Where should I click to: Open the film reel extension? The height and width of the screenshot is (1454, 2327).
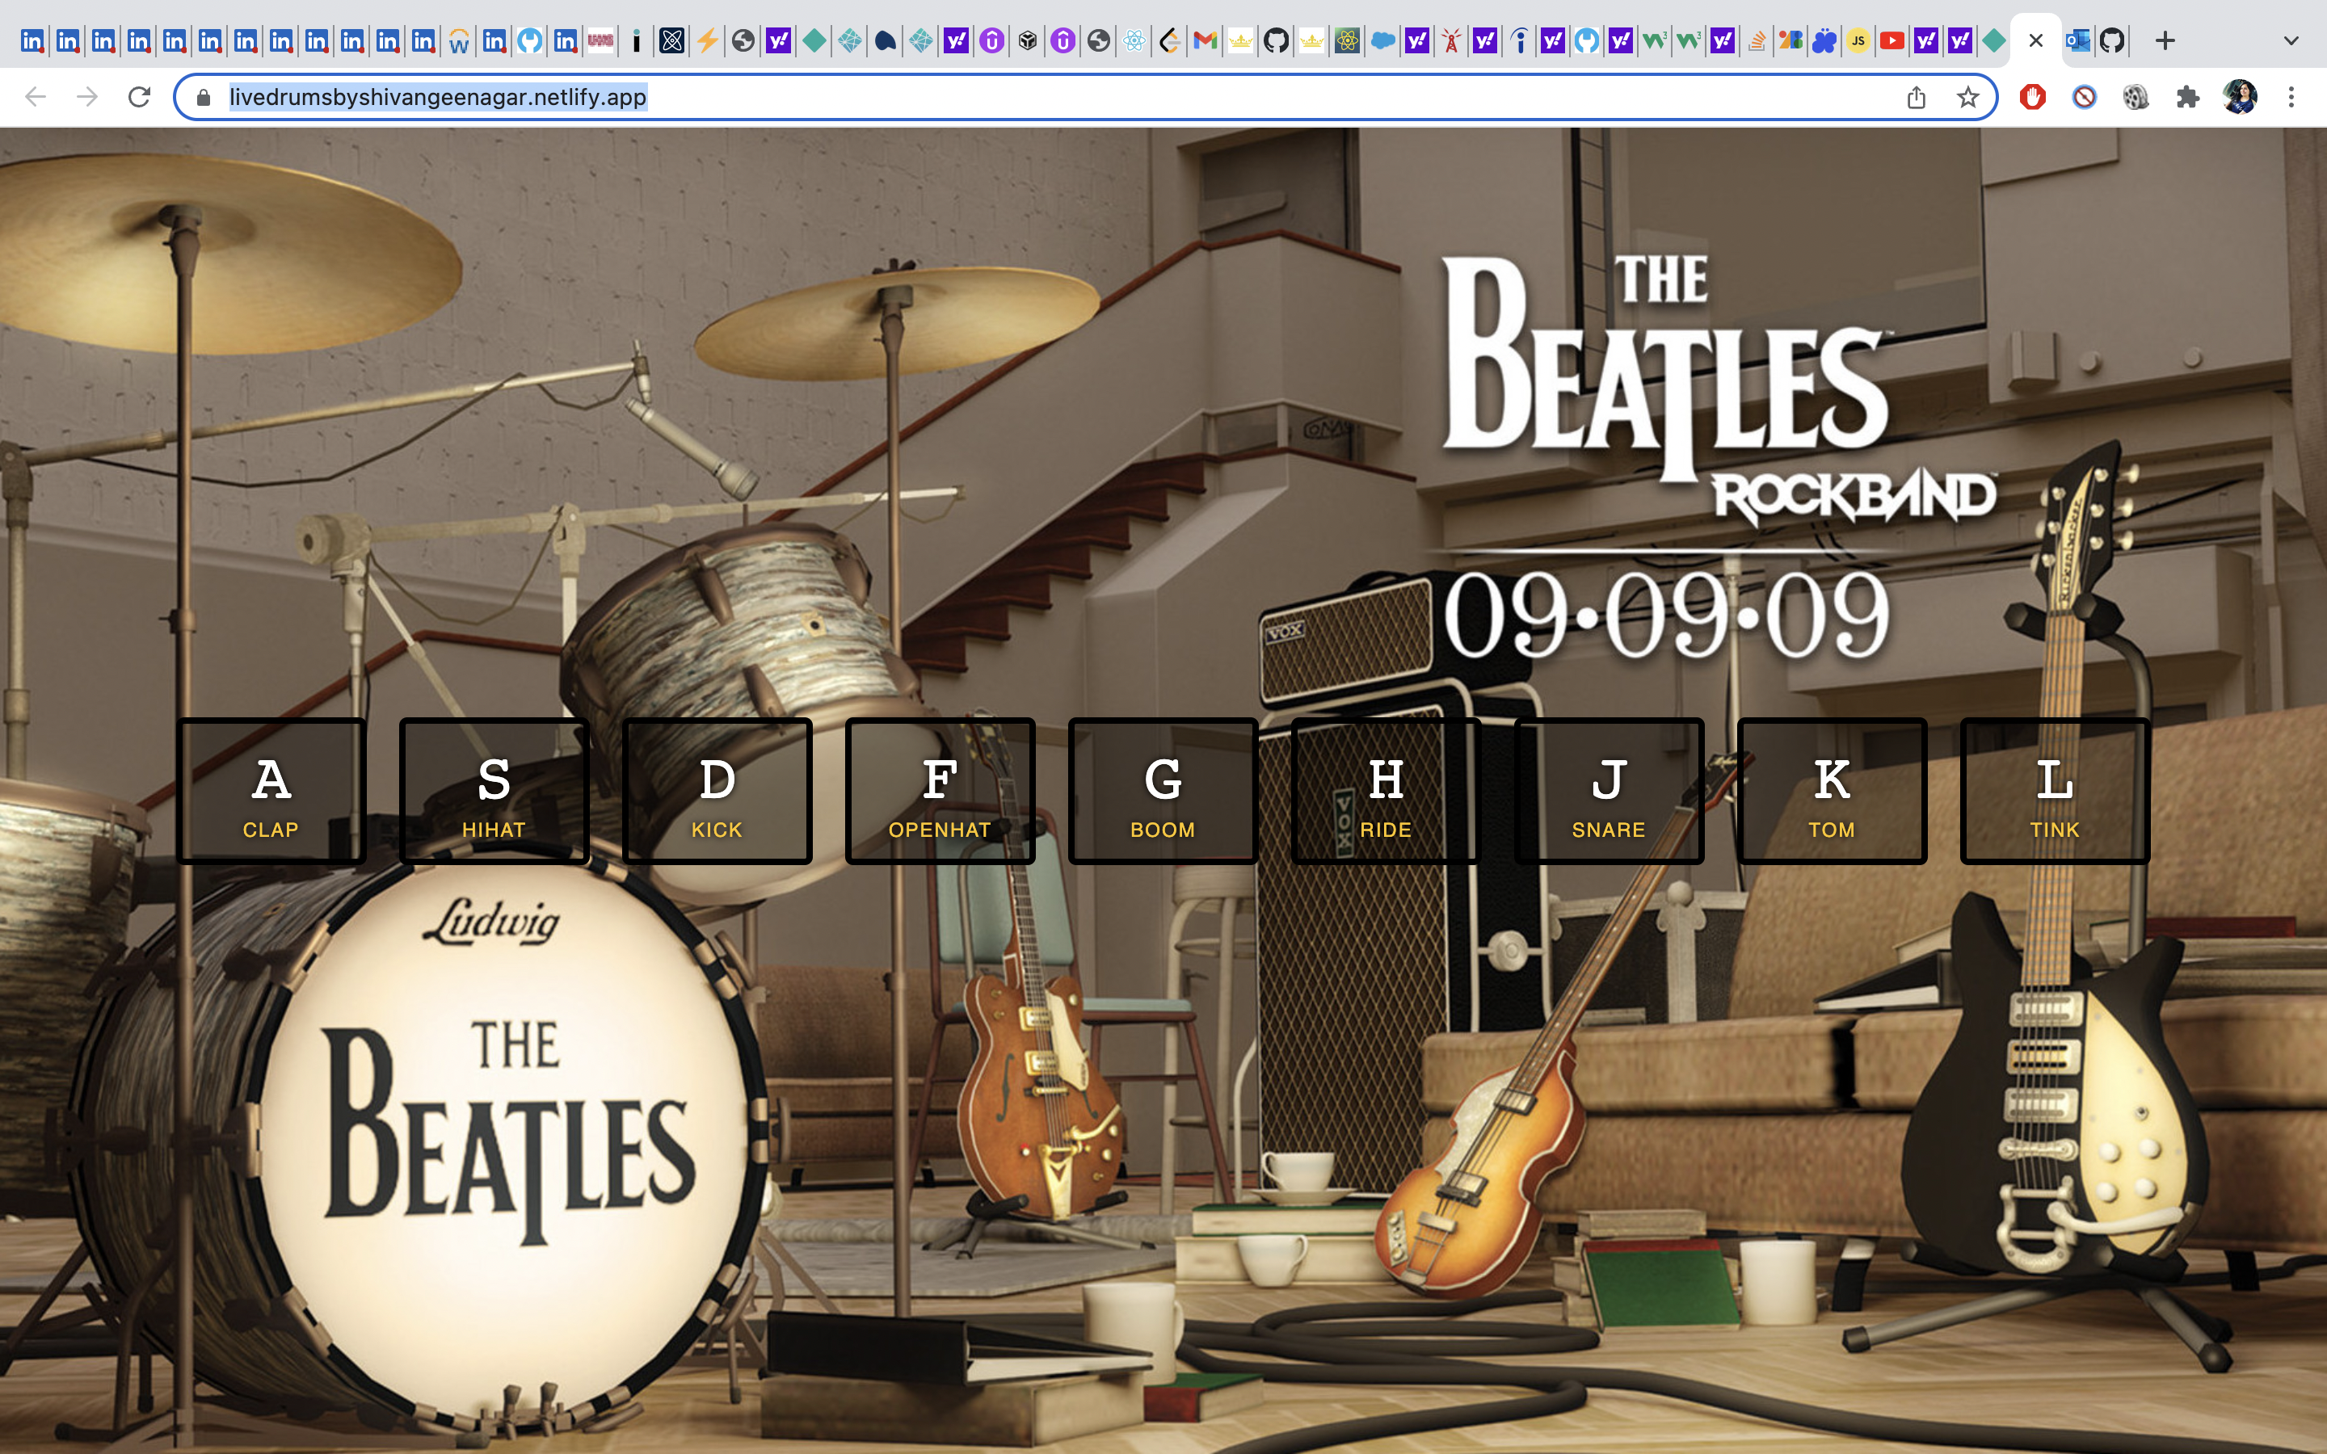tap(2136, 97)
